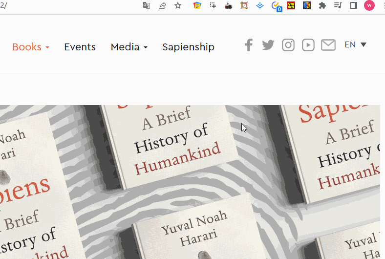Visit the Instagram profile

click(x=288, y=45)
